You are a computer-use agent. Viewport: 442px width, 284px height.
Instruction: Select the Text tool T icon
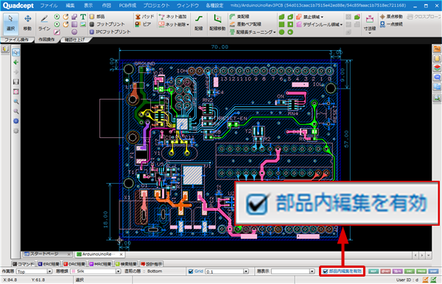point(83,17)
